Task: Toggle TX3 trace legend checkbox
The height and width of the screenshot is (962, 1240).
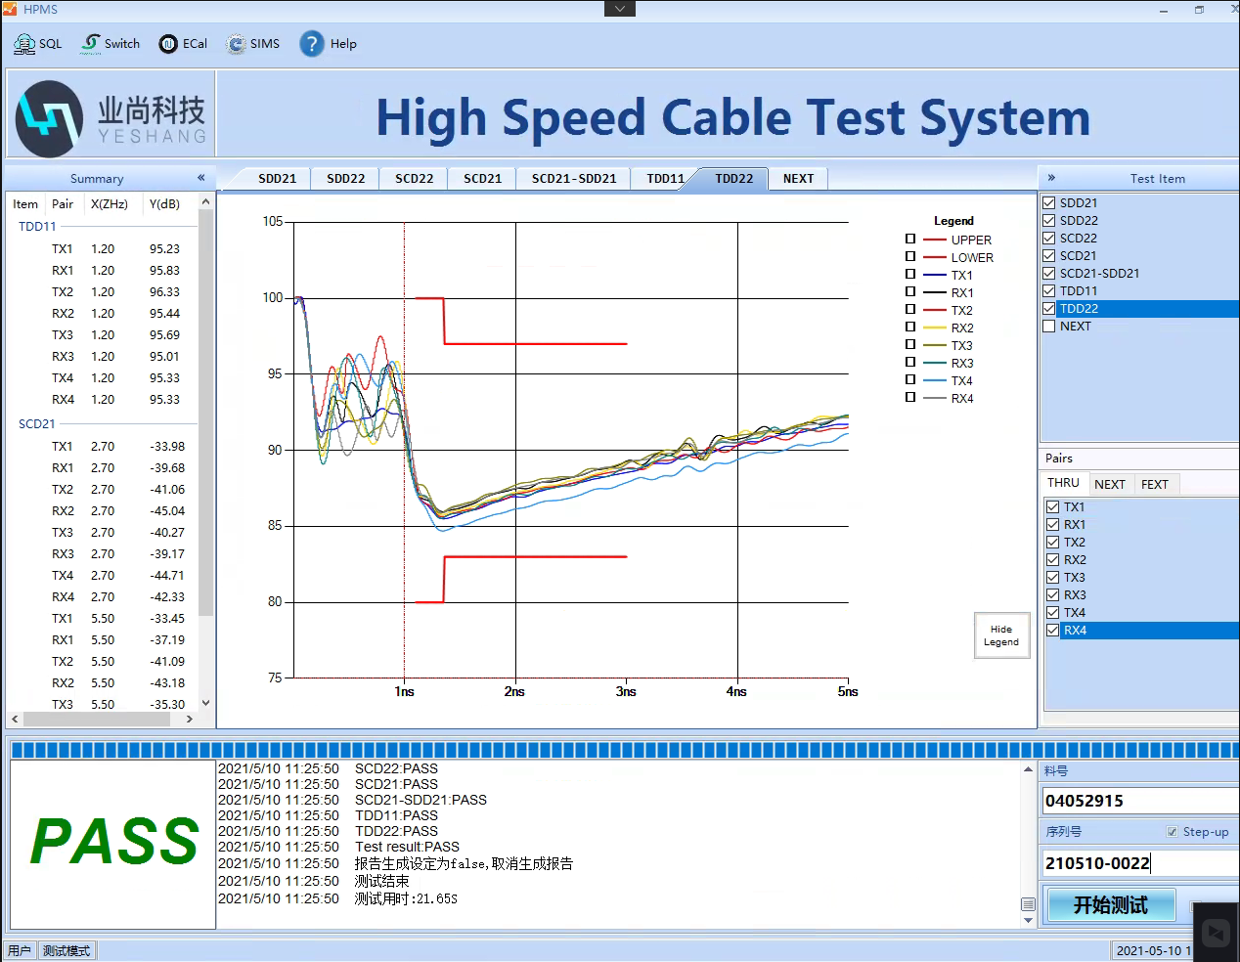Action: point(910,344)
